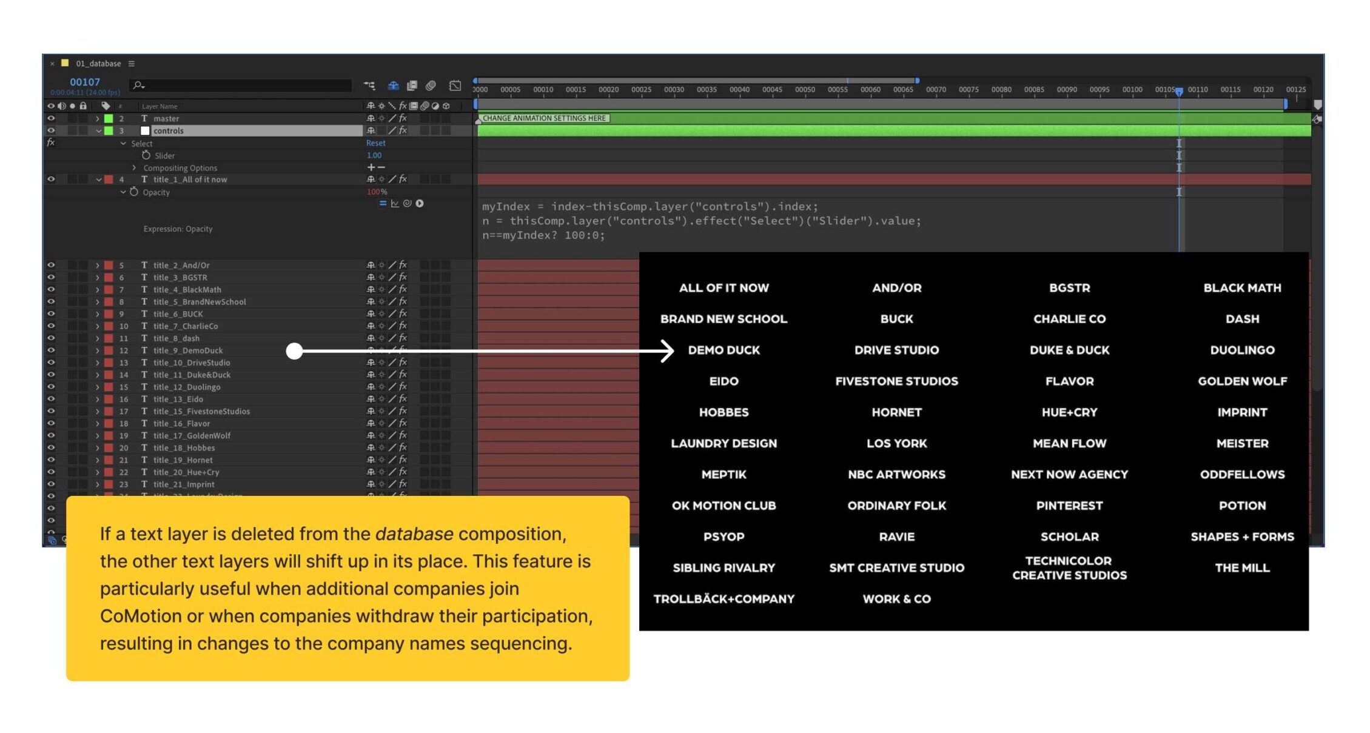Click the solo column header dot
Screen dimensions: 1370x733
click(x=72, y=105)
